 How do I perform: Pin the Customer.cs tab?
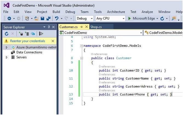click(82, 27)
